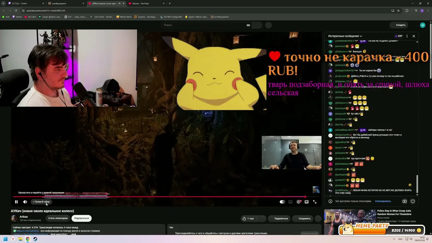This screenshot has width=432, height=243.
Task: Open the Arthas channel name link
Action: click(x=24, y=217)
